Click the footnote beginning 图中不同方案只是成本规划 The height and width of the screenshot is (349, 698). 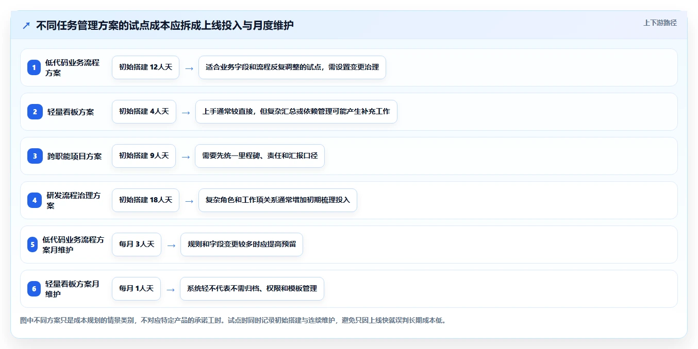click(x=233, y=320)
